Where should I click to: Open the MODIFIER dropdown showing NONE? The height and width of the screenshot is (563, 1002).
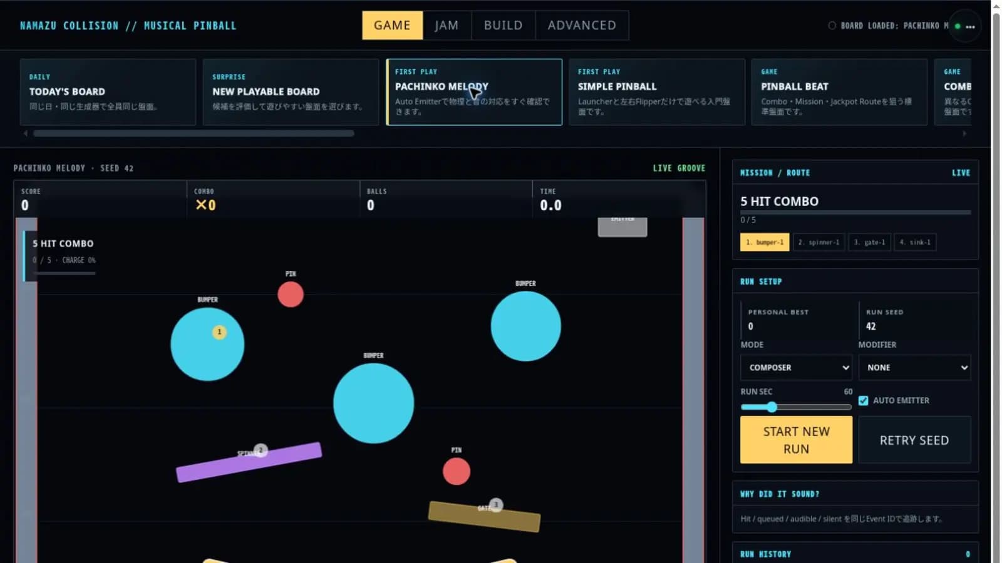tap(914, 367)
